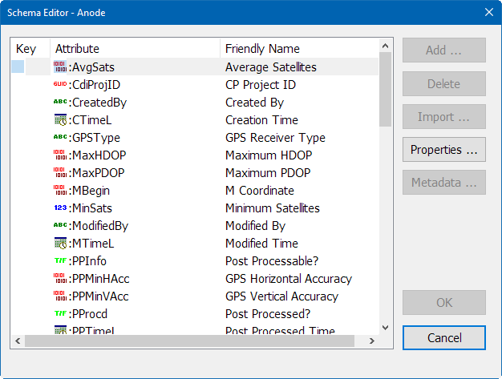Select the PPMinVAcc attribute row
The width and height of the screenshot is (502, 379).
click(195, 296)
